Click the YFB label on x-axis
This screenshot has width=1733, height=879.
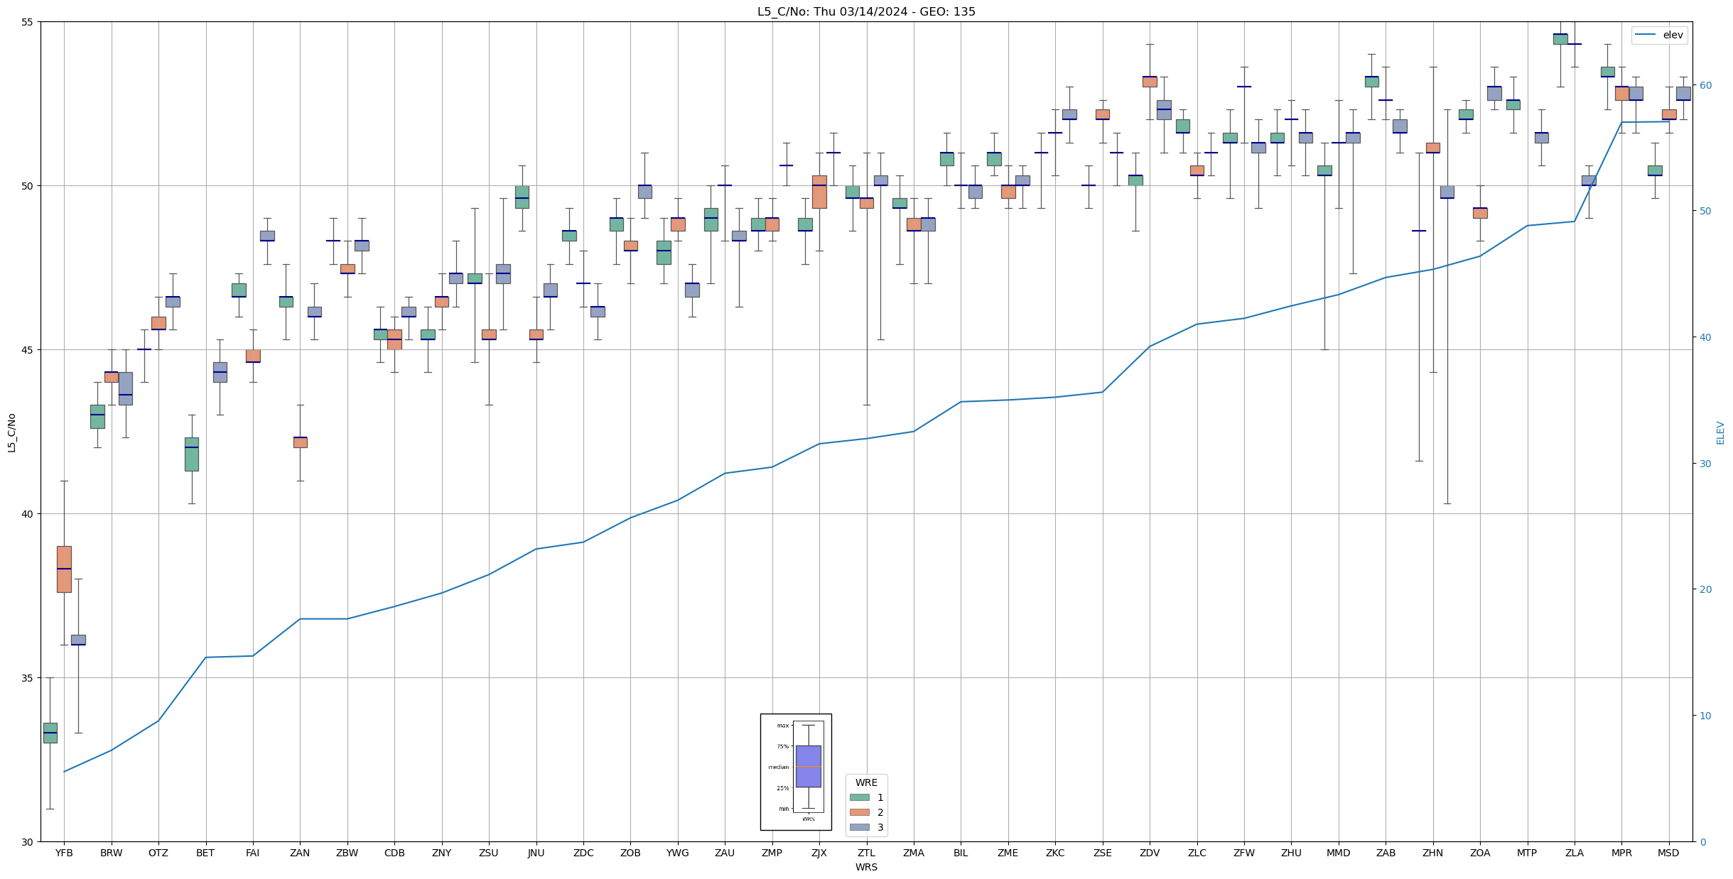(x=64, y=853)
